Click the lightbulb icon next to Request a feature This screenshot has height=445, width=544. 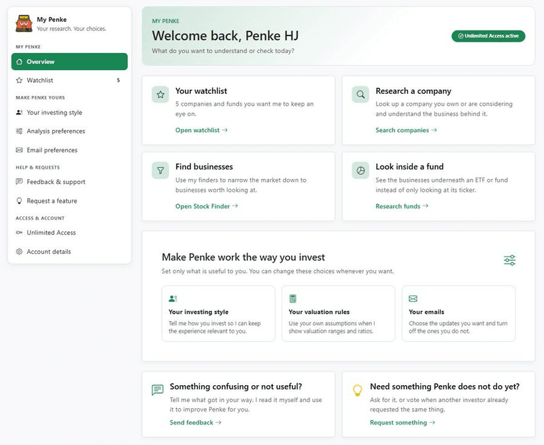pos(19,201)
